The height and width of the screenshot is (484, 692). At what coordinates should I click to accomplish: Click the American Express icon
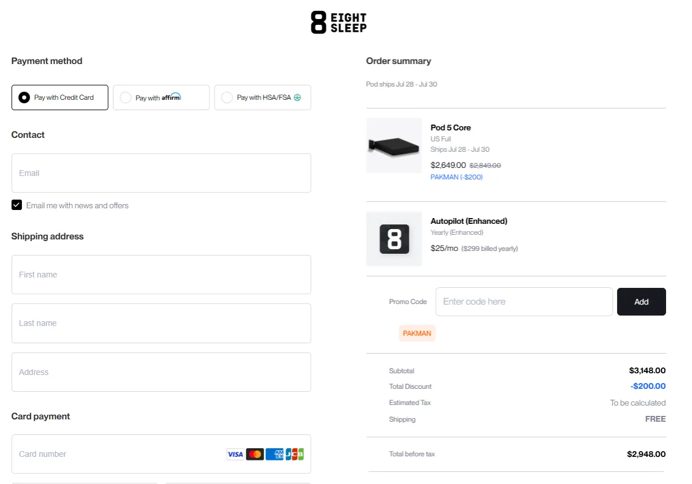pyautogui.click(x=274, y=454)
